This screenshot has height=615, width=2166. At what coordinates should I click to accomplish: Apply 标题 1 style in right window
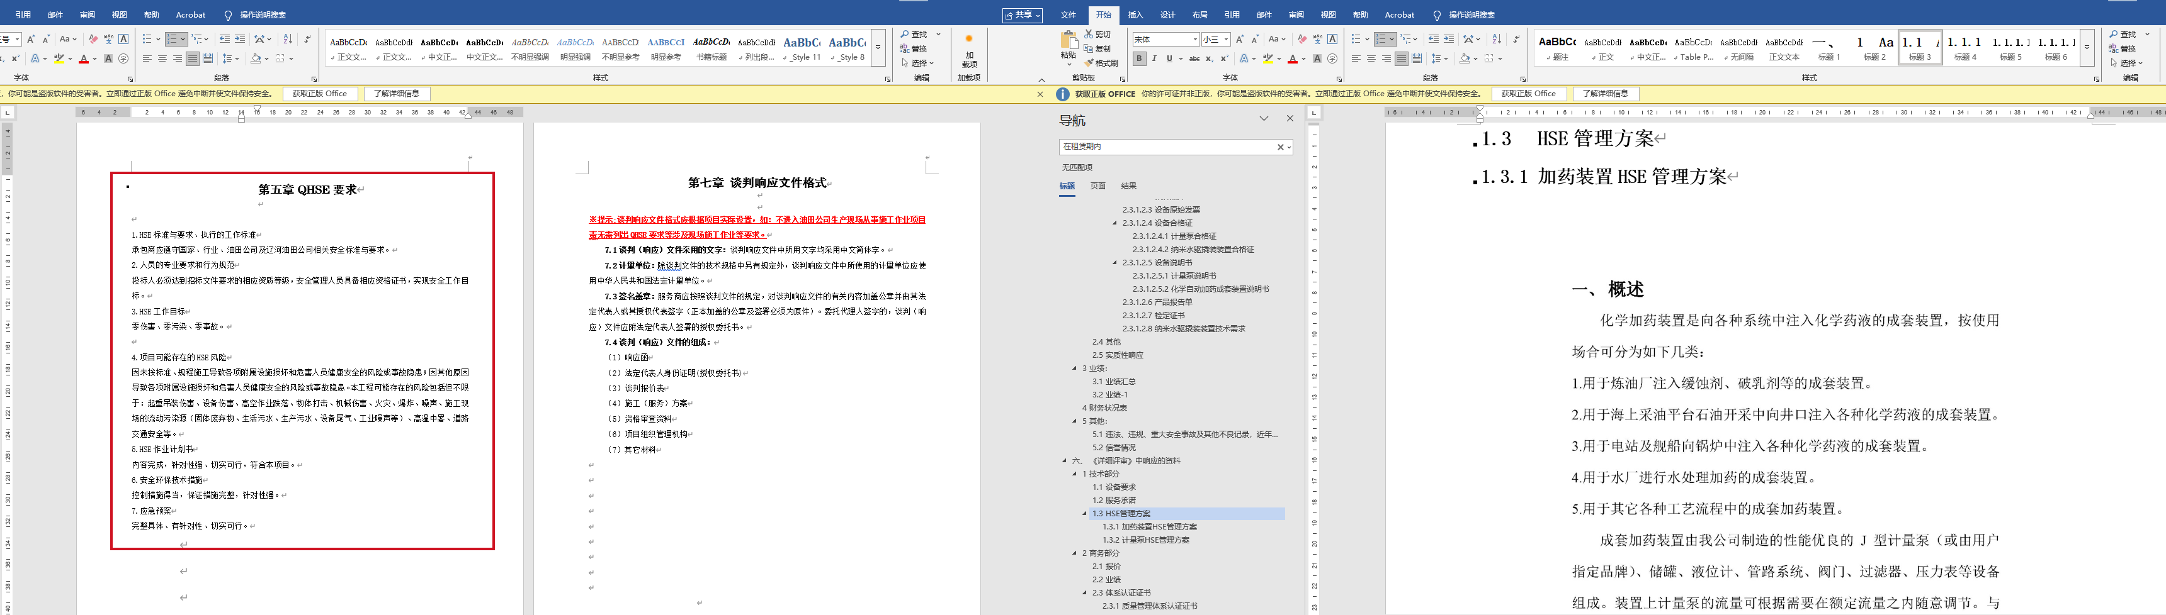point(1828,48)
